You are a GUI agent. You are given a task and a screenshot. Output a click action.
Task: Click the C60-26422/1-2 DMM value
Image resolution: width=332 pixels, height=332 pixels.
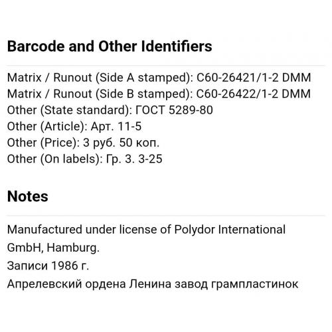click(254, 94)
